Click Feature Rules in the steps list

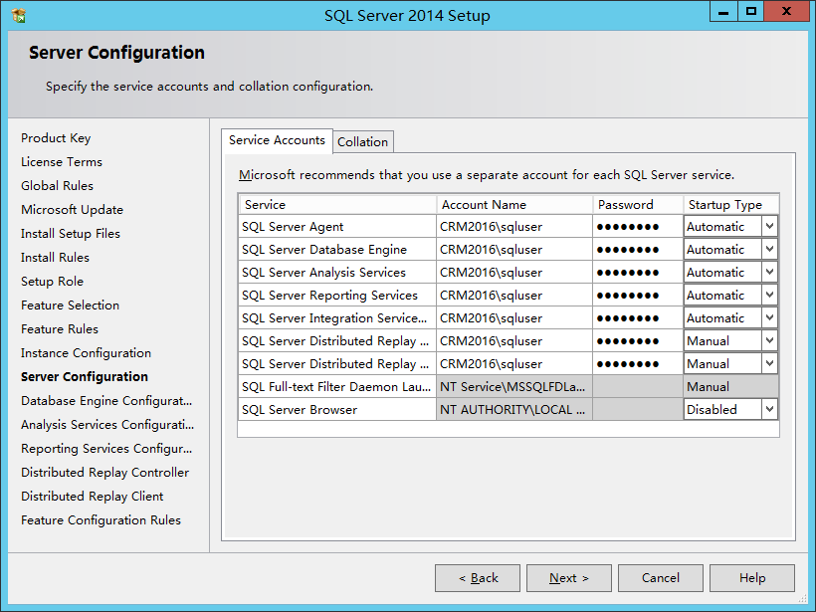[60, 329]
